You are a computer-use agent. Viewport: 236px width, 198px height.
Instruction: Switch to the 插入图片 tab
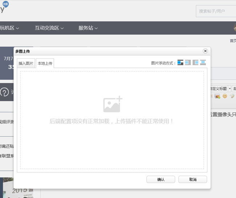tap(26, 63)
